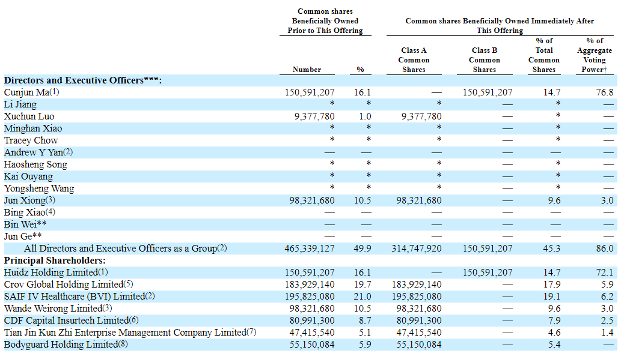Click the name Bing Xiao(4)
Viewport: 621px width, 356px height.
tap(29, 213)
